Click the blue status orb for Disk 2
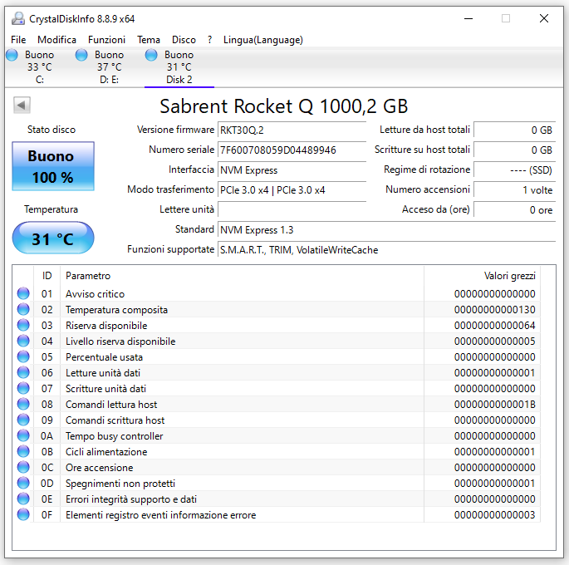Image resolution: width=569 pixels, height=565 pixels. click(x=151, y=55)
